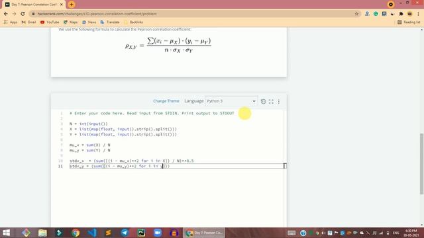This screenshot has width=424, height=238.
Task: Open the Maps bookmark
Action: click(71, 22)
